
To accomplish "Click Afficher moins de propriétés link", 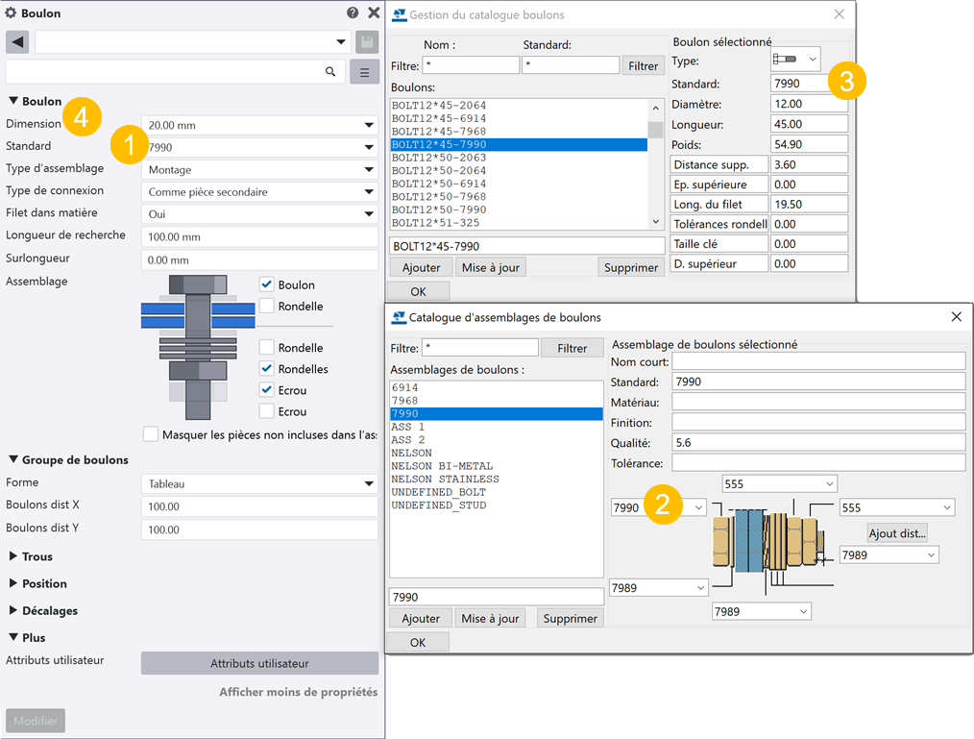I will [298, 692].
